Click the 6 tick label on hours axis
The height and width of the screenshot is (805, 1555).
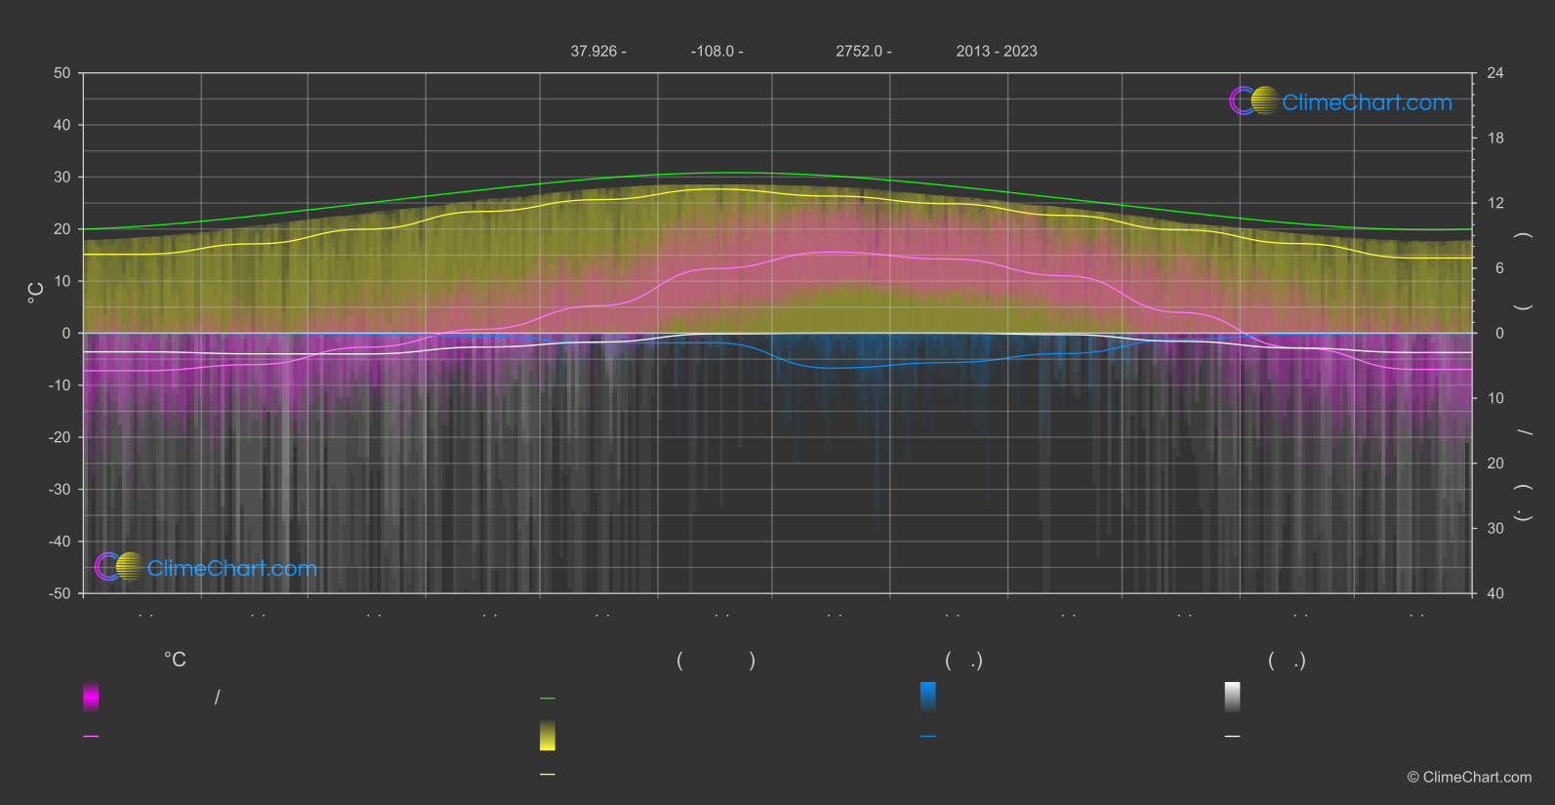(1499, 268)
